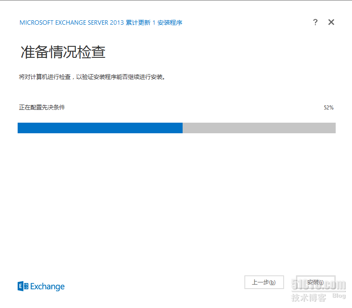Click the 将对计算机进行检查 description sentence
This screenshot has height=308, width=352.
(x=92, y=77)
